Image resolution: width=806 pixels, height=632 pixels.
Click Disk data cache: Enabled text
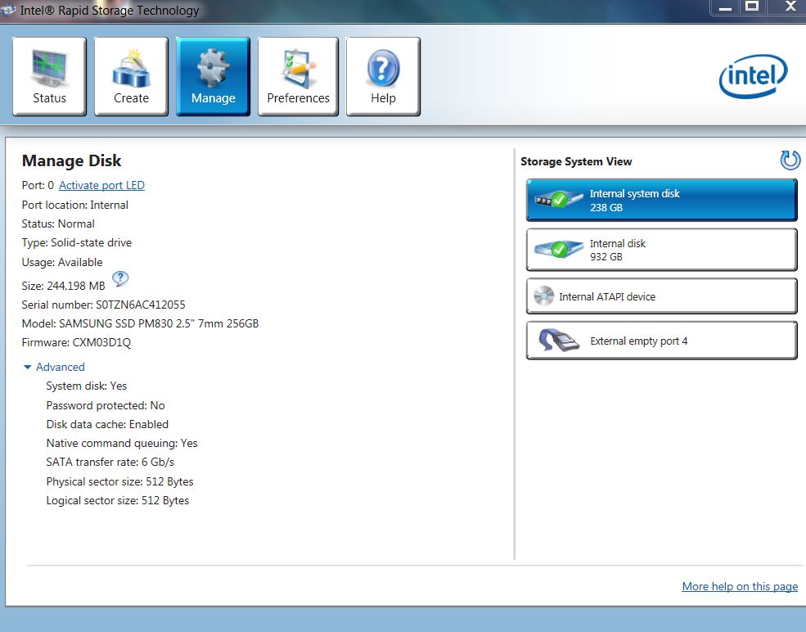click(x=107, y=424)
